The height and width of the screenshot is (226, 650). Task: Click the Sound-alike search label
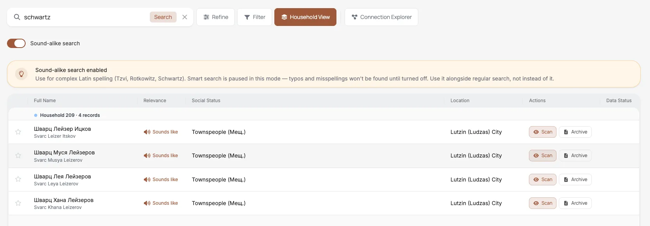(x=55, y=43)
